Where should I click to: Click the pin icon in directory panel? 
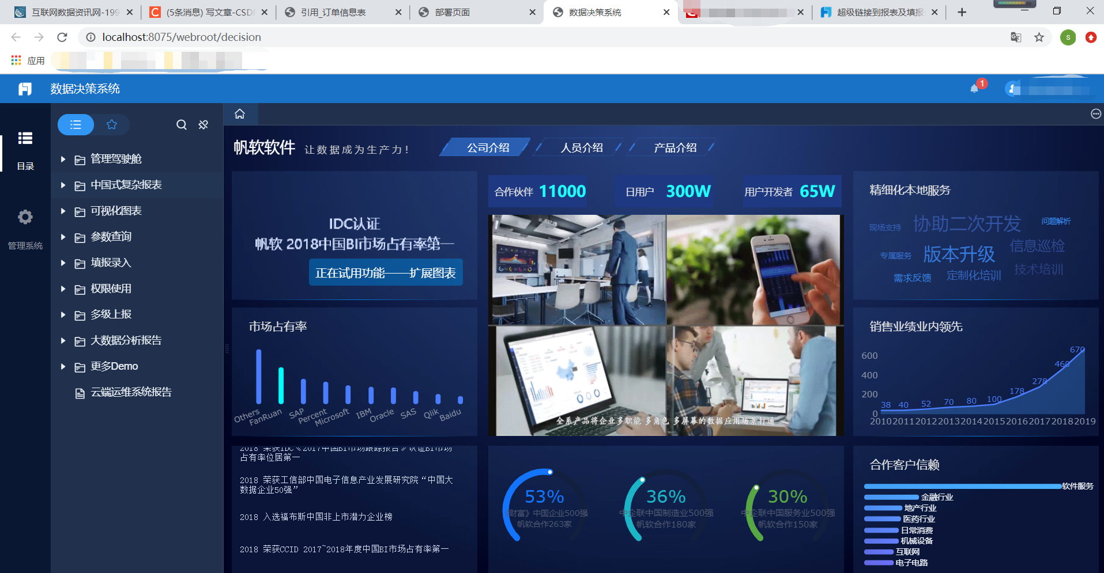(204, 125)
